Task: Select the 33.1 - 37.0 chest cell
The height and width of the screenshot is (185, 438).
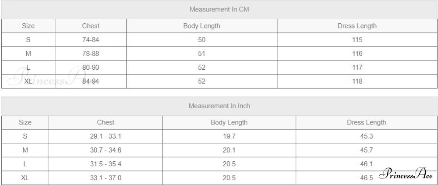Action: tap(106, 178)
